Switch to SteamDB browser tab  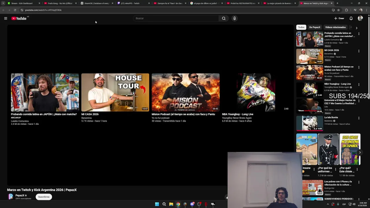[x=97, y=3]
